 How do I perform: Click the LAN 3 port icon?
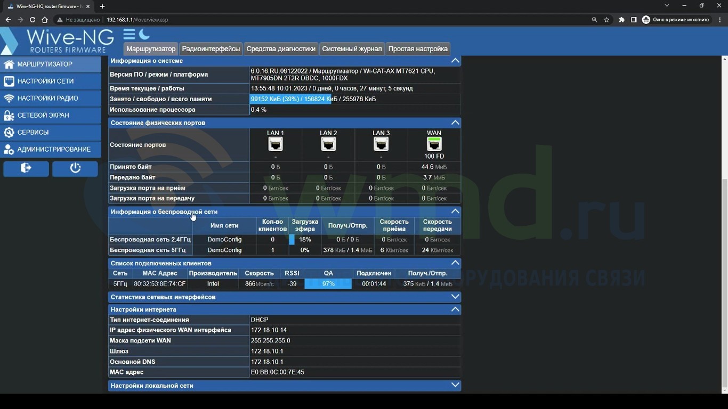[x=381, y=144]
